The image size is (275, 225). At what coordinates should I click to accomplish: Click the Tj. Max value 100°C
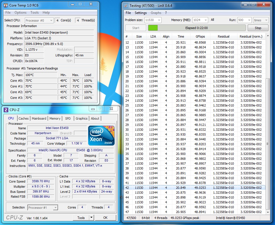[x=41, y=75]
